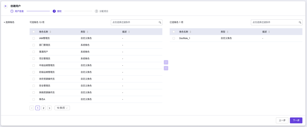The height and width of the screenshot is (127, 307).
Task: Open the 10 条/页 page size dropdown
Action: coord(62,108)
